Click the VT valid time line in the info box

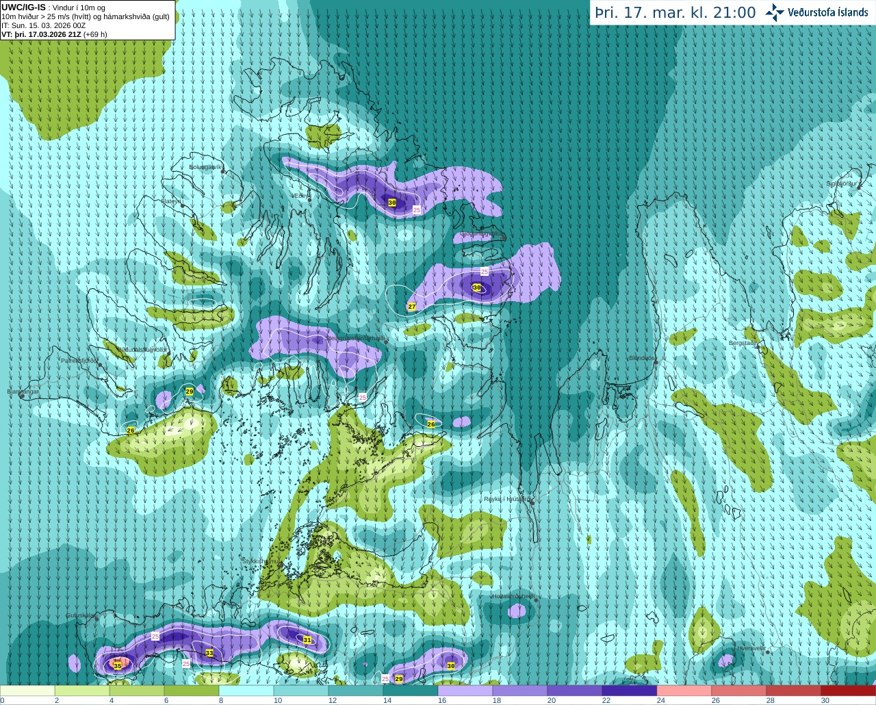pyautogui.click(x=55, y=34)
